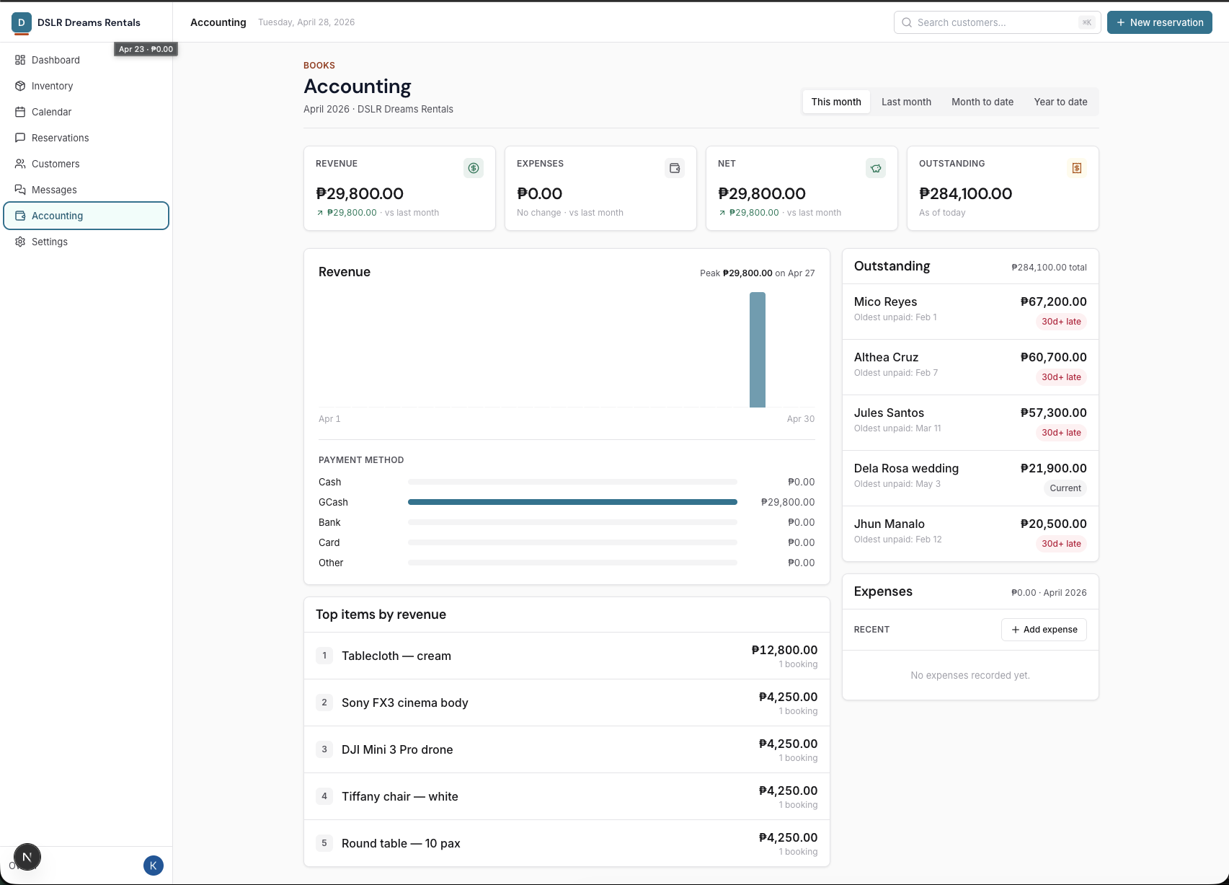Open the Reservations sidebar icon

[20, 138]
